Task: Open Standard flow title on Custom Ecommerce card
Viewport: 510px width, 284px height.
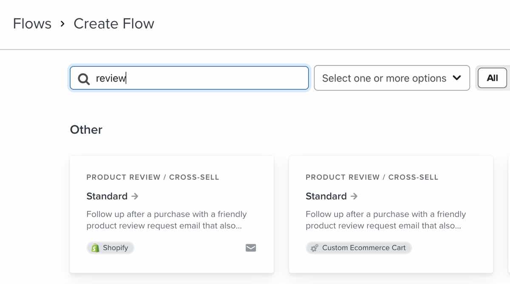Action: coord(326,196)
